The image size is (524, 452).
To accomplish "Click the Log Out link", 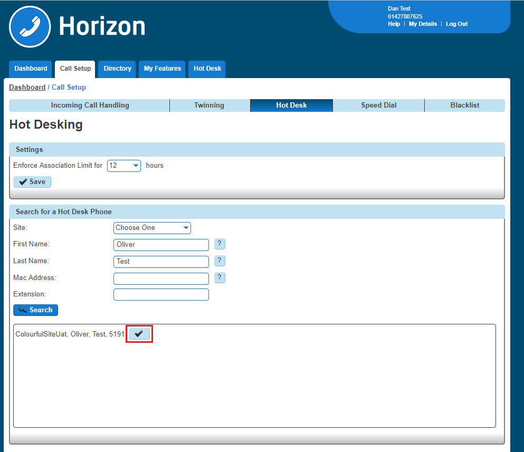I will click(456, 24).
